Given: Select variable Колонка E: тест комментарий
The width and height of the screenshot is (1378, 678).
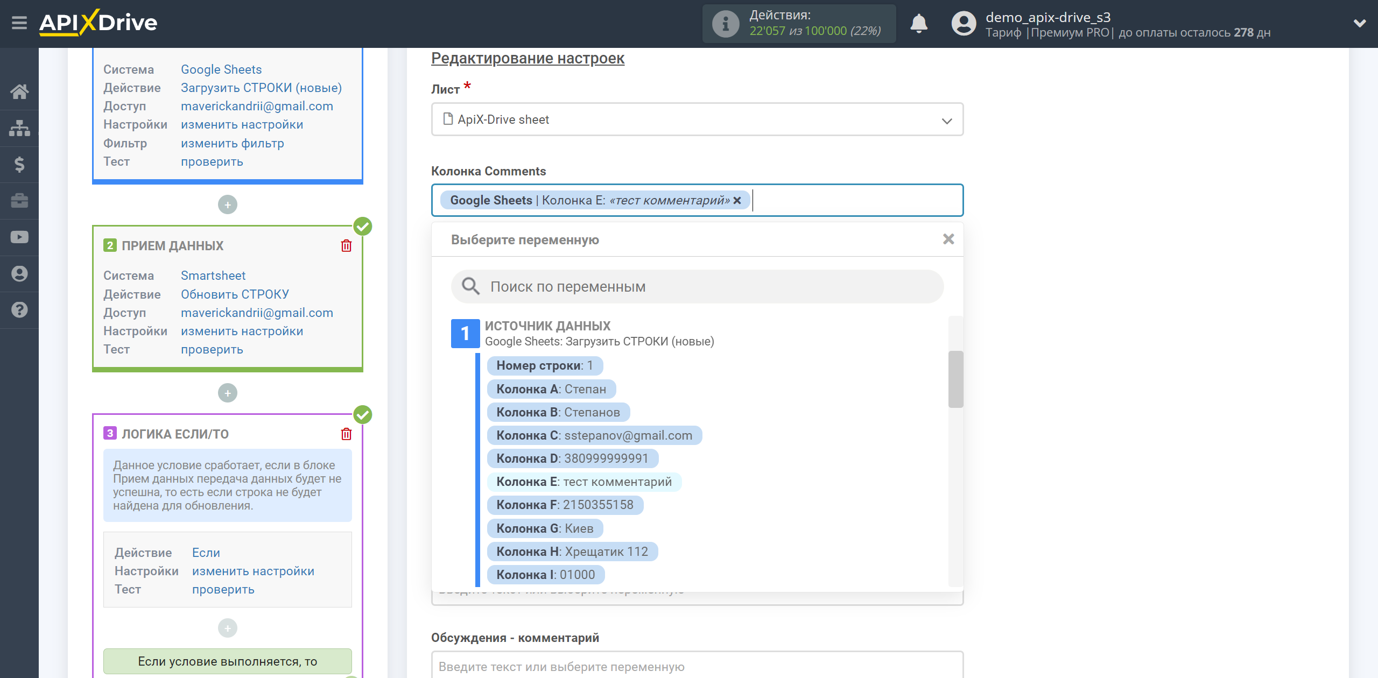Looking at the screenshot, I should coord(584,482).
